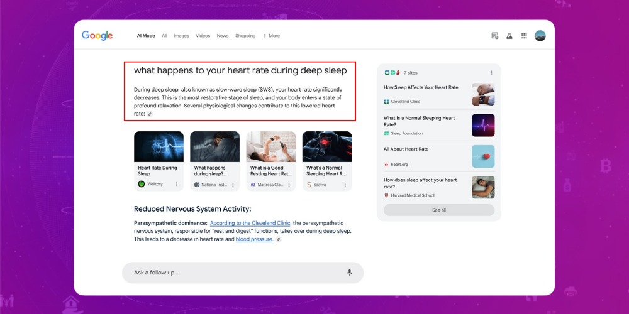The image size is (629, 314).
Task: Click the microphone voice search icon
Action: click(349, 273)
